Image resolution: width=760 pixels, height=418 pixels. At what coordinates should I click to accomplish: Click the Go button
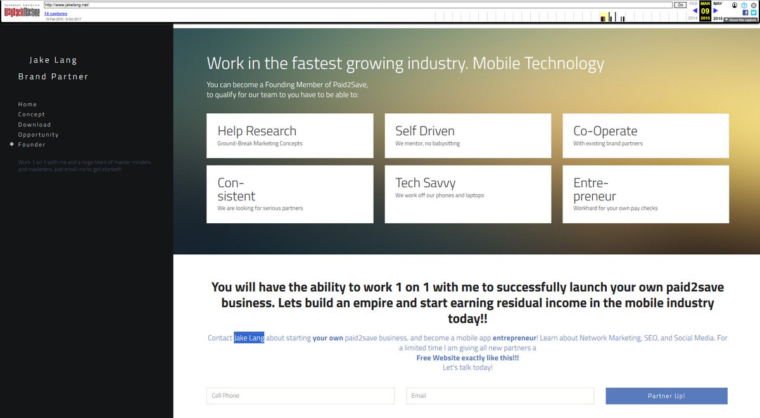tap(680, 5)
